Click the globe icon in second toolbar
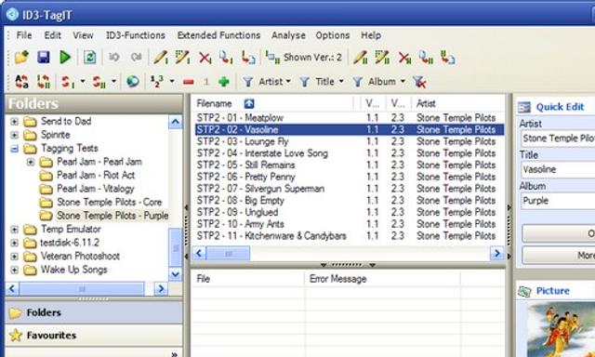The width and height of the screenshot is (595, 357). point(132,82)
